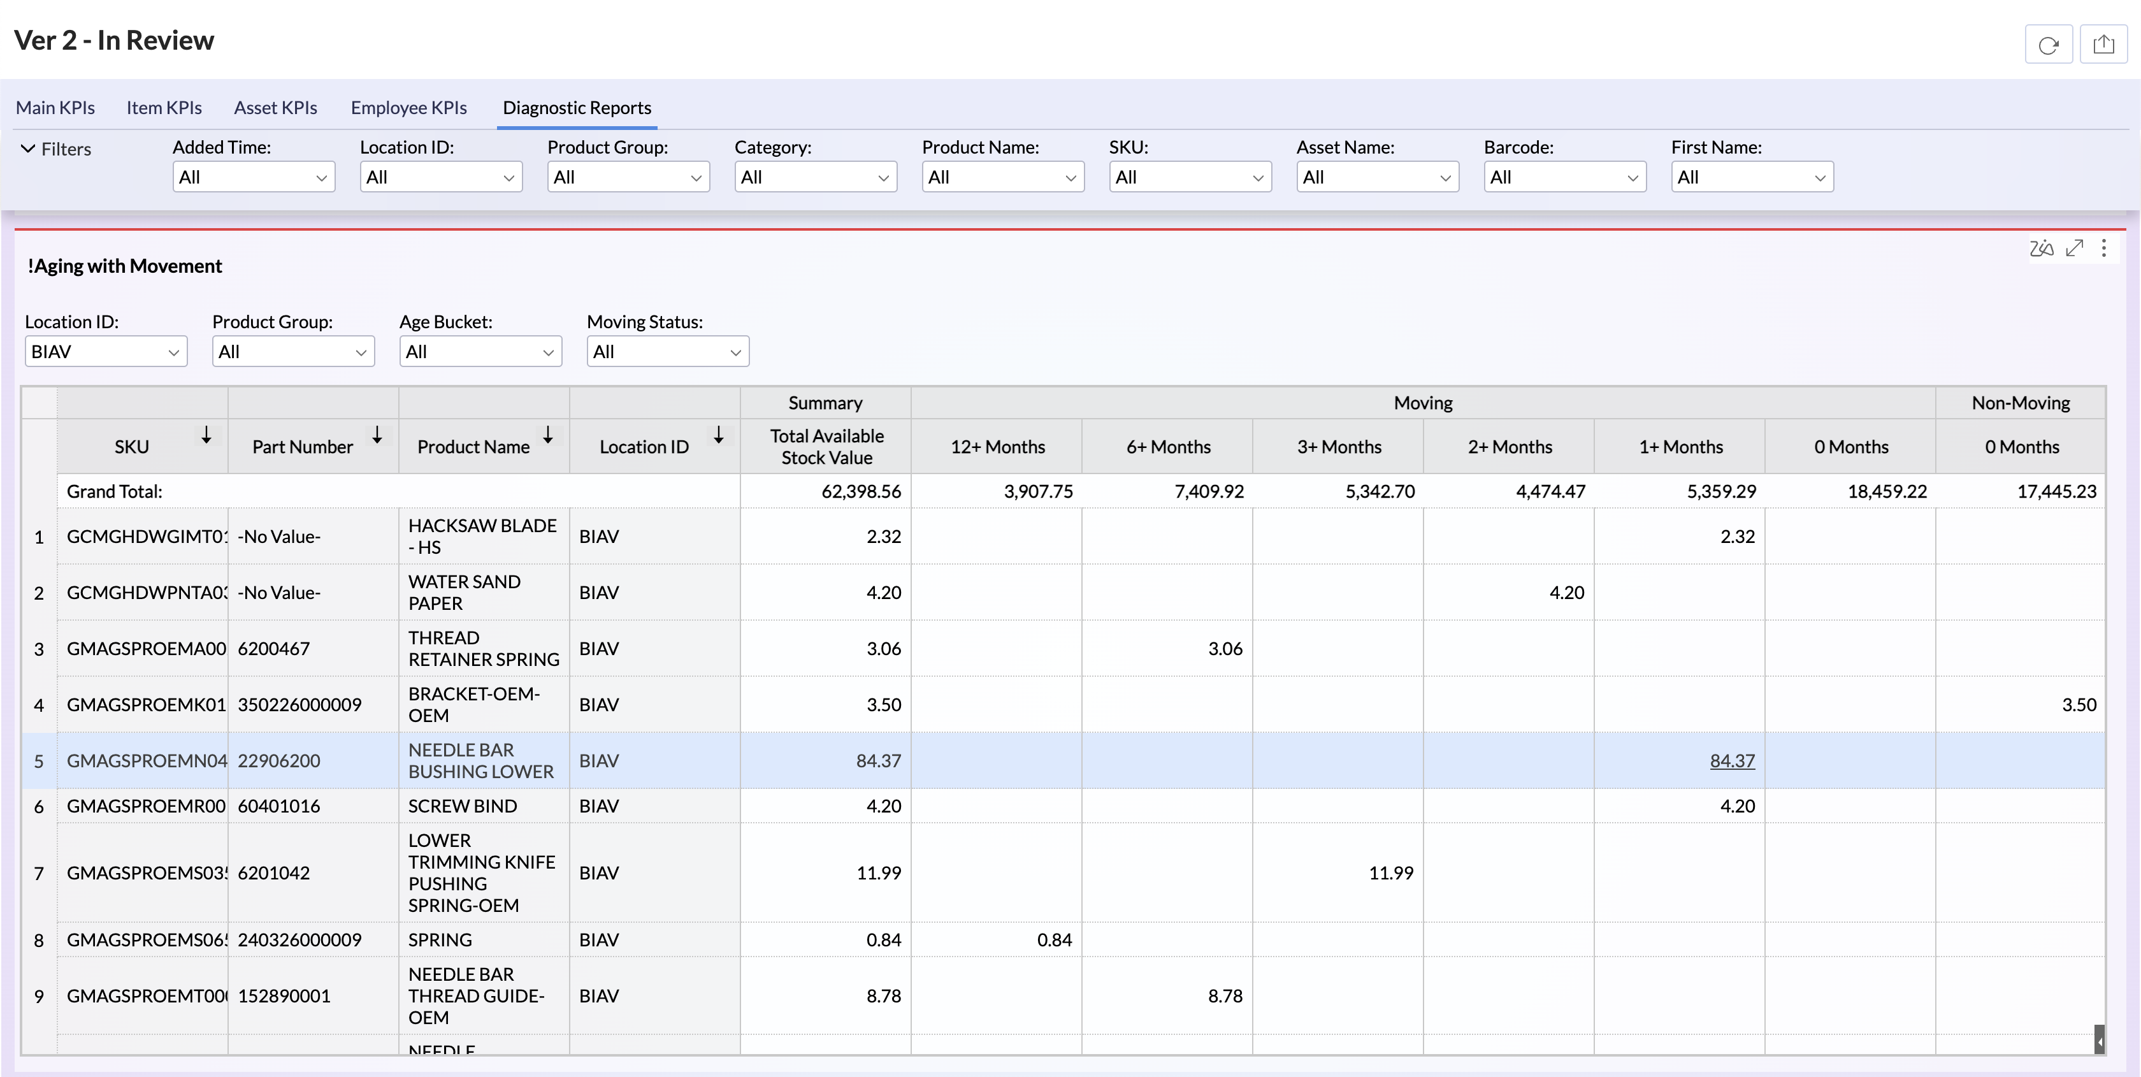Image resolution: width=2141 pixels, height=1077 pixels.
Task: Collapse the Filters section chevron
Action: 28,148
